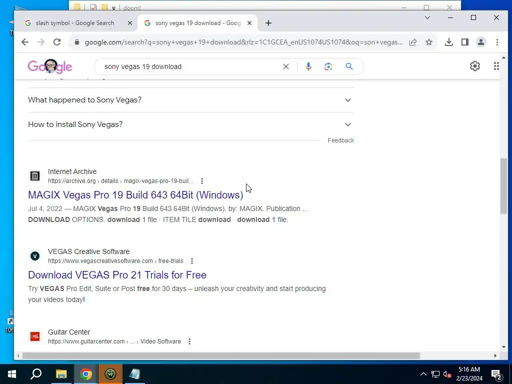
Task: Bookmark this page with the star icon
Action: (x=429, y=42)
